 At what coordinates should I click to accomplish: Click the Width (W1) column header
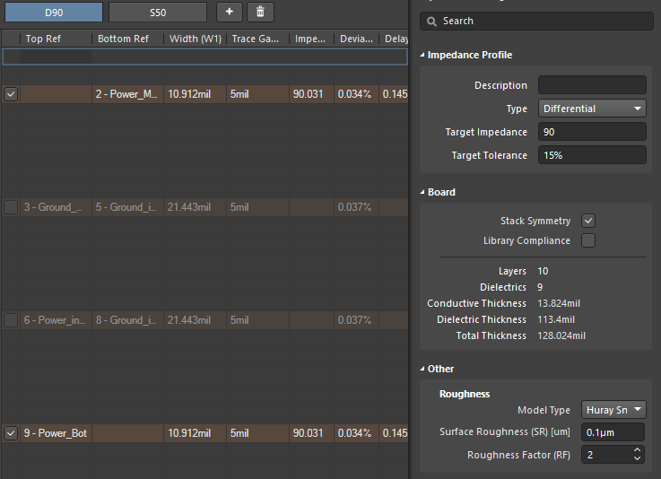(195, 39)
